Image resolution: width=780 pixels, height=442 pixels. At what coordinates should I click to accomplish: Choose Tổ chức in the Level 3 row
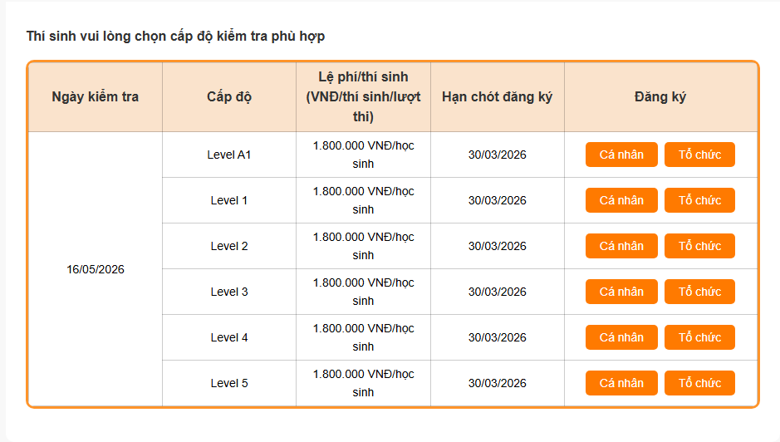pyautogui.click(x=699, y=292)
